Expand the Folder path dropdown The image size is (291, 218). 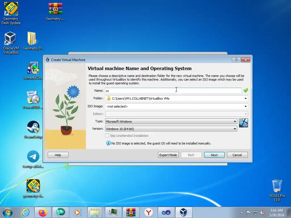point(246,98)
